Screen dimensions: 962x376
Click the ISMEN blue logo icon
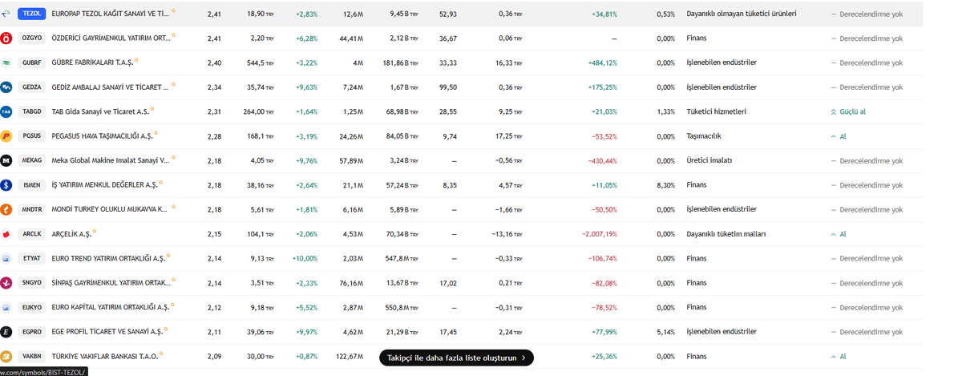[6, 185]
